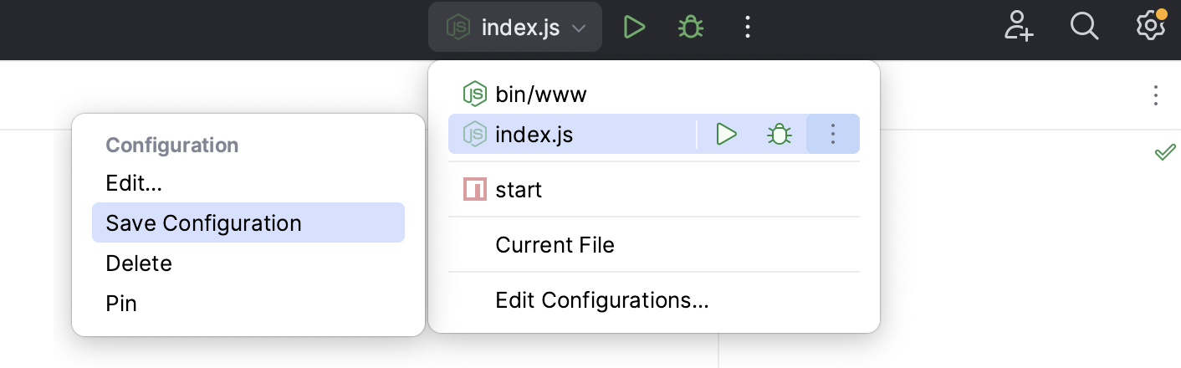
Task: Open the Code With Me add-user icon
Action: coord(1019,27)
